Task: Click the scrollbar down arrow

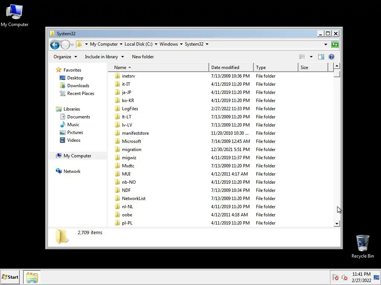Action: tap(337, 224)
